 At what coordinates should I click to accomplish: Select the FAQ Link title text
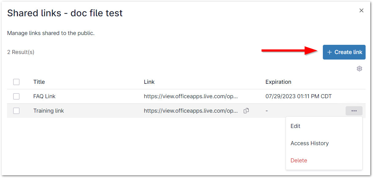(44, 96)
